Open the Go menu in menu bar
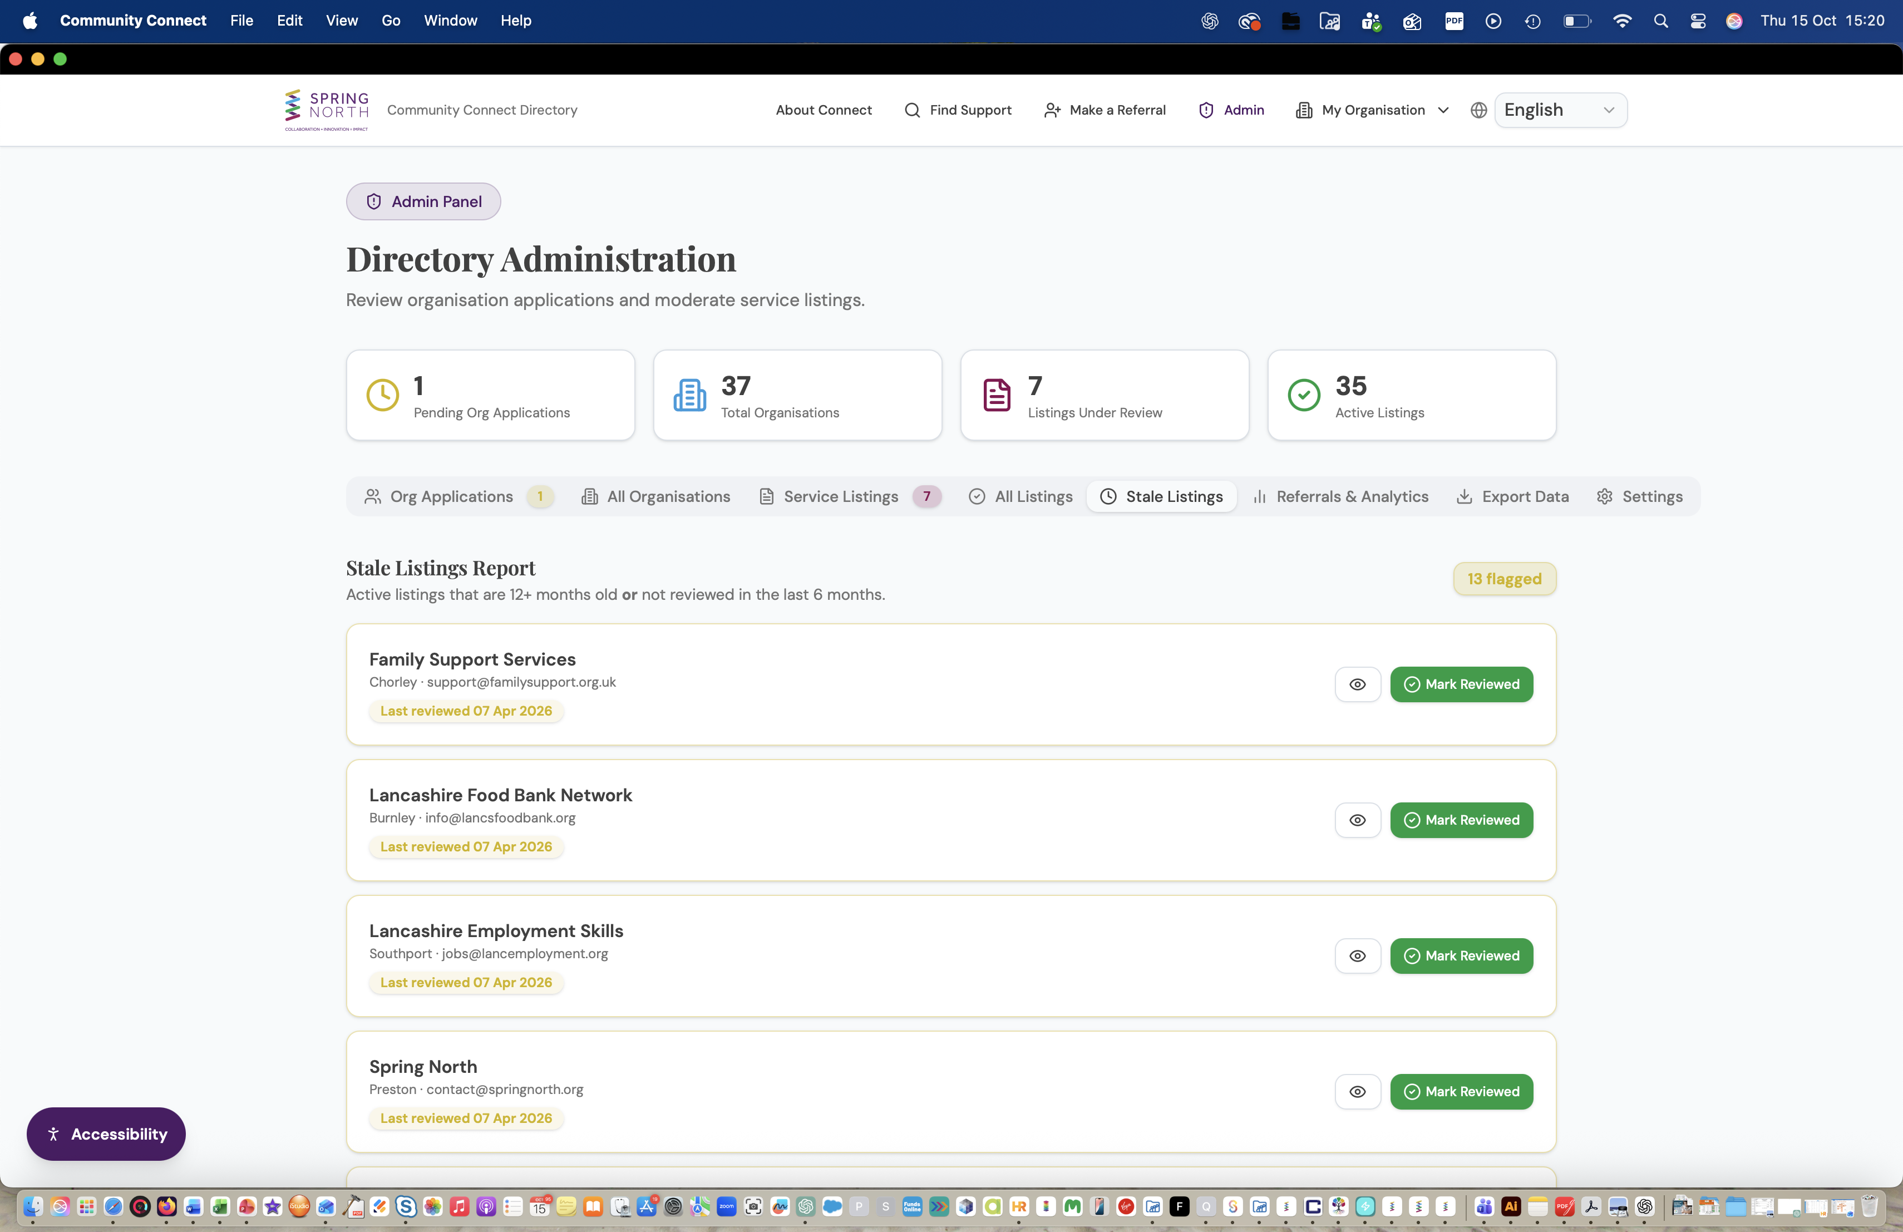Screen dimensions: 1903x1232 pos(390,21)
